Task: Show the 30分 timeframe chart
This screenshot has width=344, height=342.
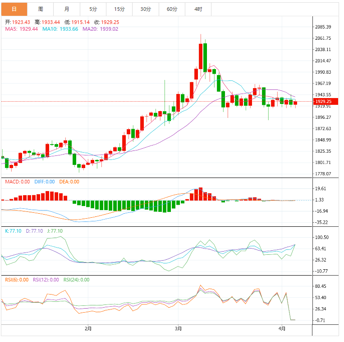Action: [146, 9]
